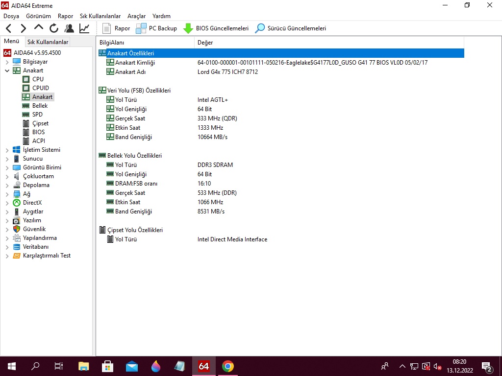Screen dimensions: 502x376
Task: Sort by the Değer column header
Action: 329,43
